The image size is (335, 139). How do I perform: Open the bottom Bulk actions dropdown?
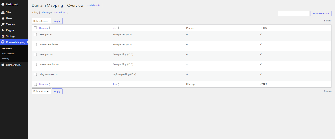point(41,91)
